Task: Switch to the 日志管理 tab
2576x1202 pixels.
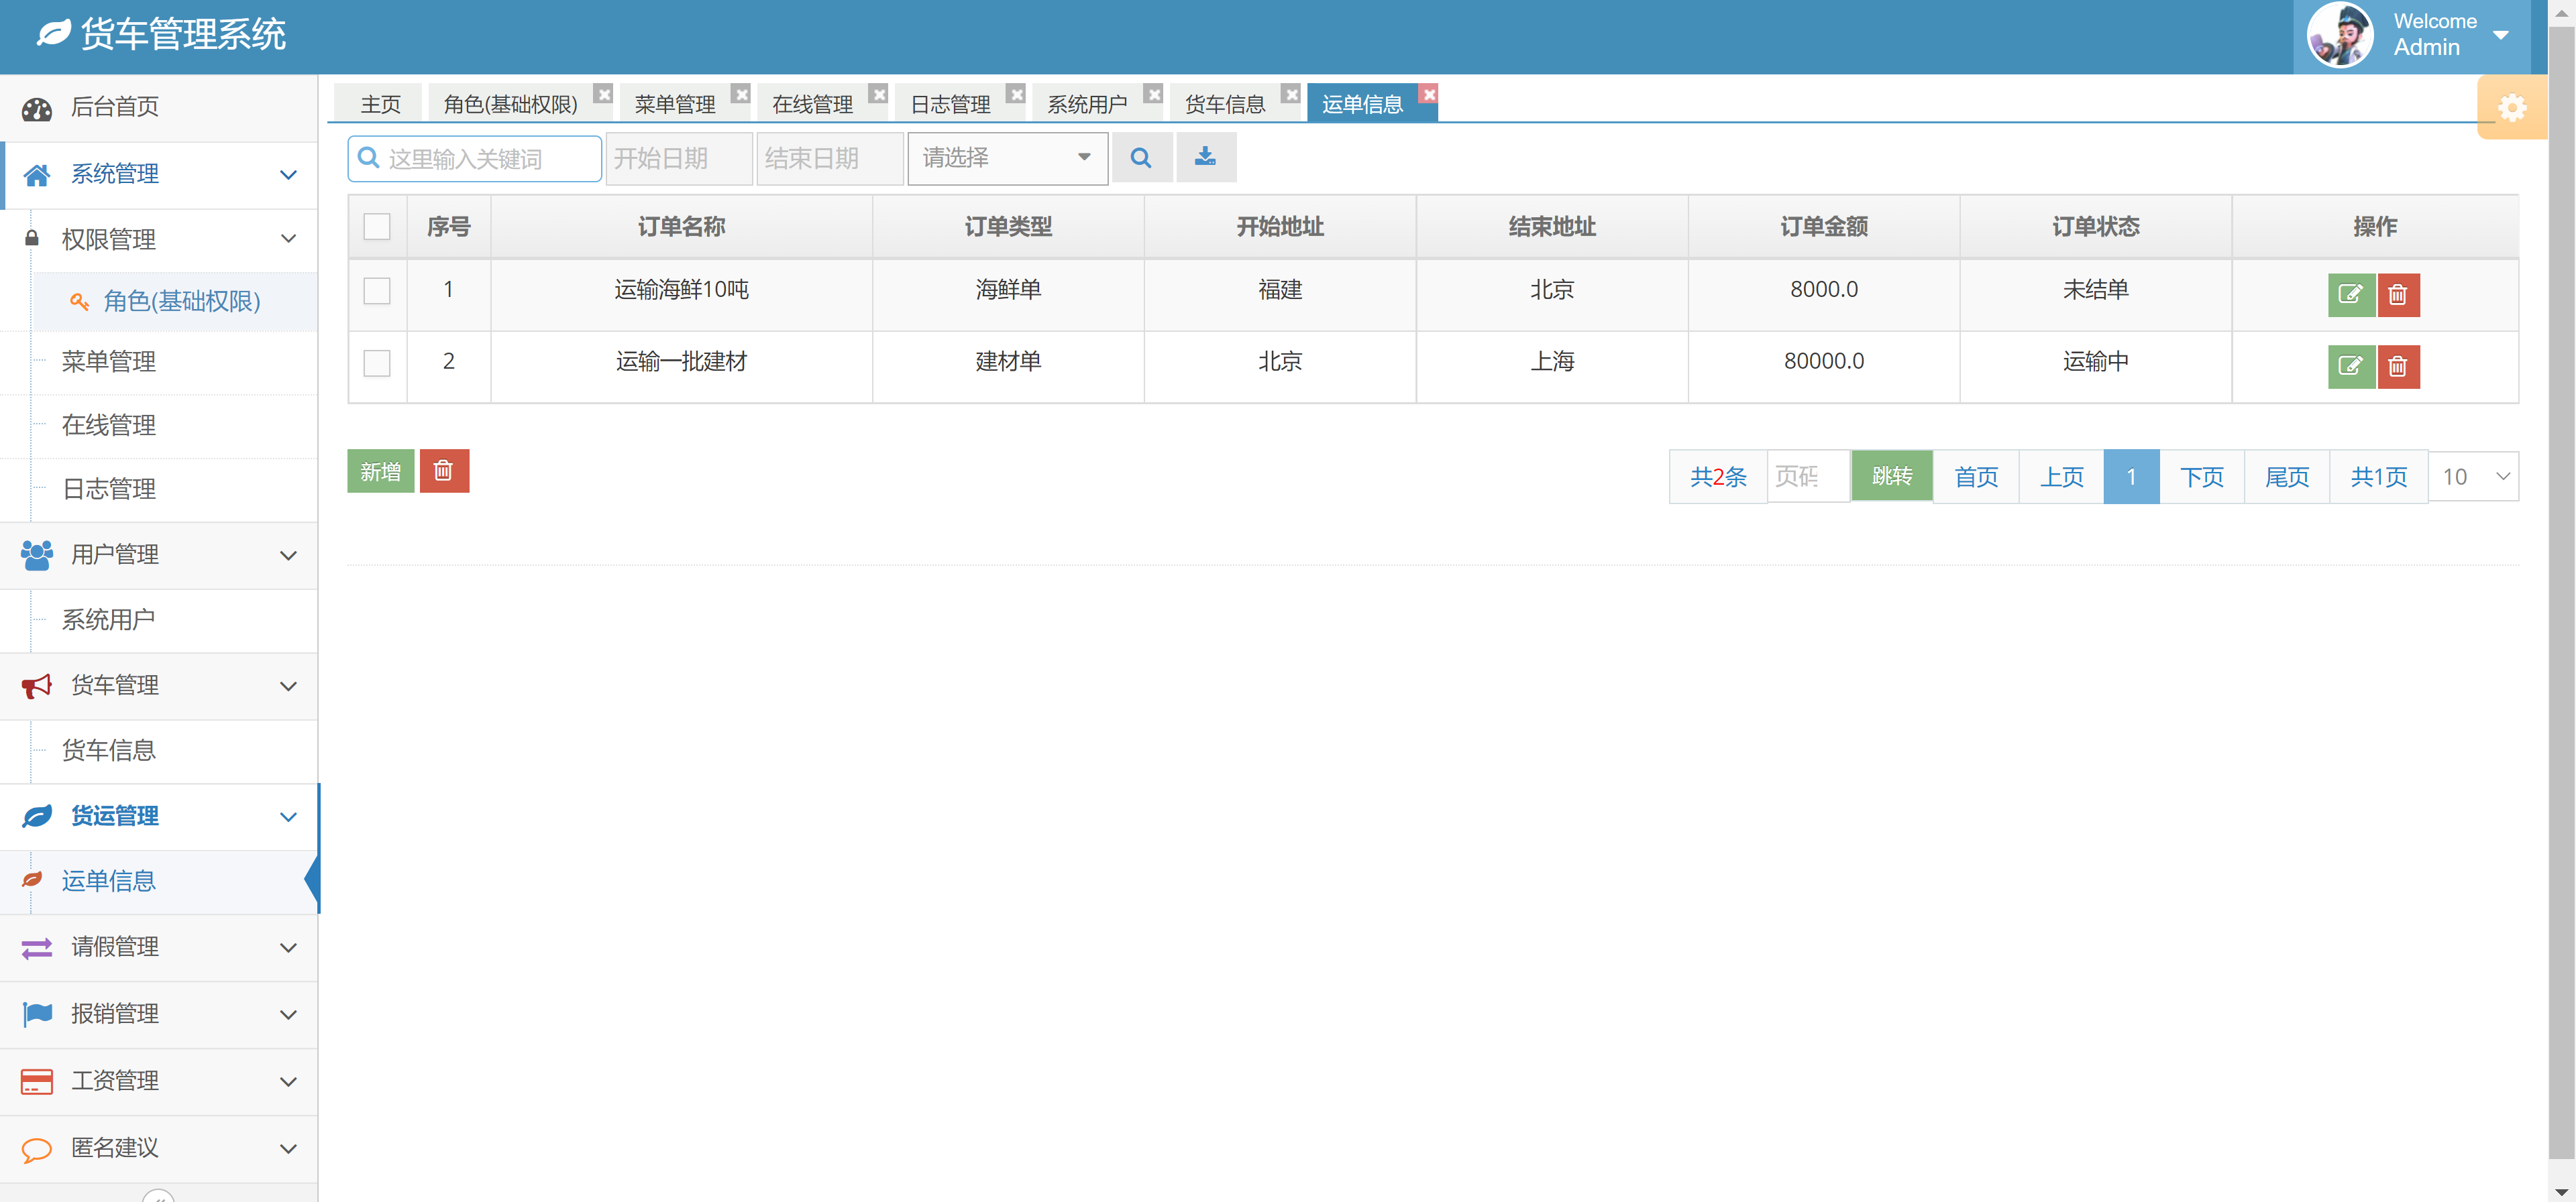Action: click(949, 102)
